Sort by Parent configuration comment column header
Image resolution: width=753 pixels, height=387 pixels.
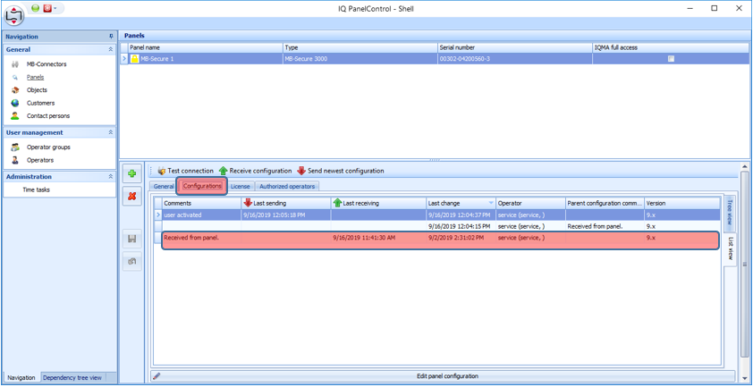tap(605, 203)
